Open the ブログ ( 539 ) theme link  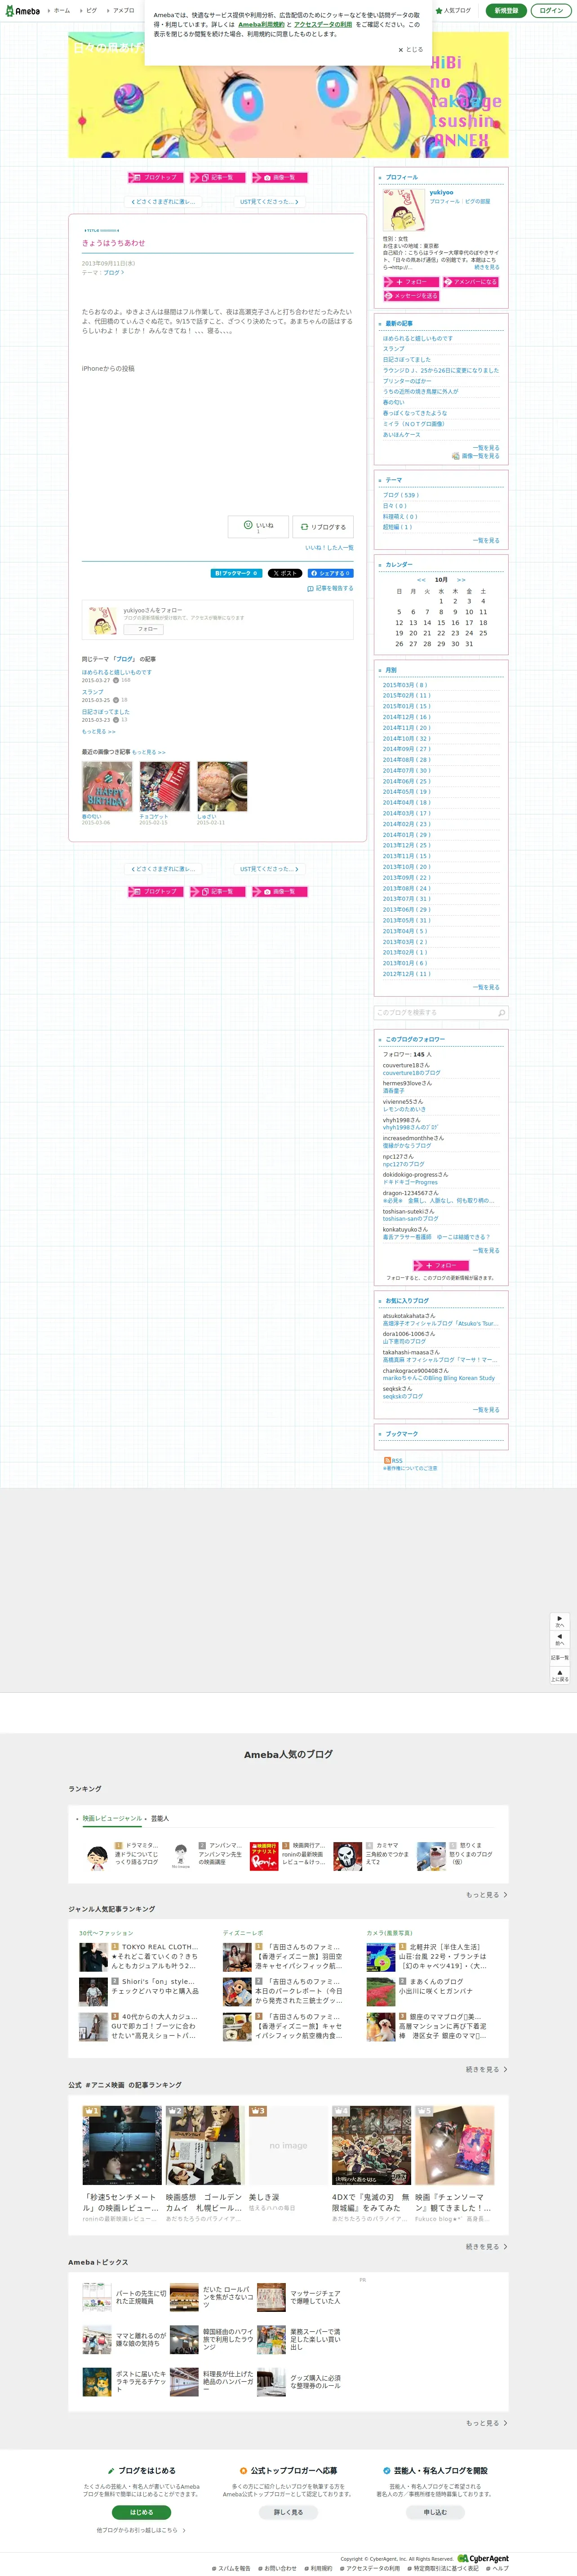coord(400,495)
